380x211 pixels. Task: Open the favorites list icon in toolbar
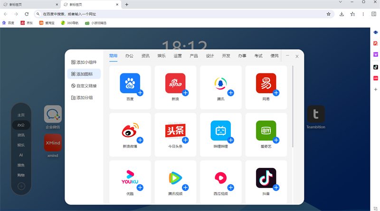tap(352, 14)
